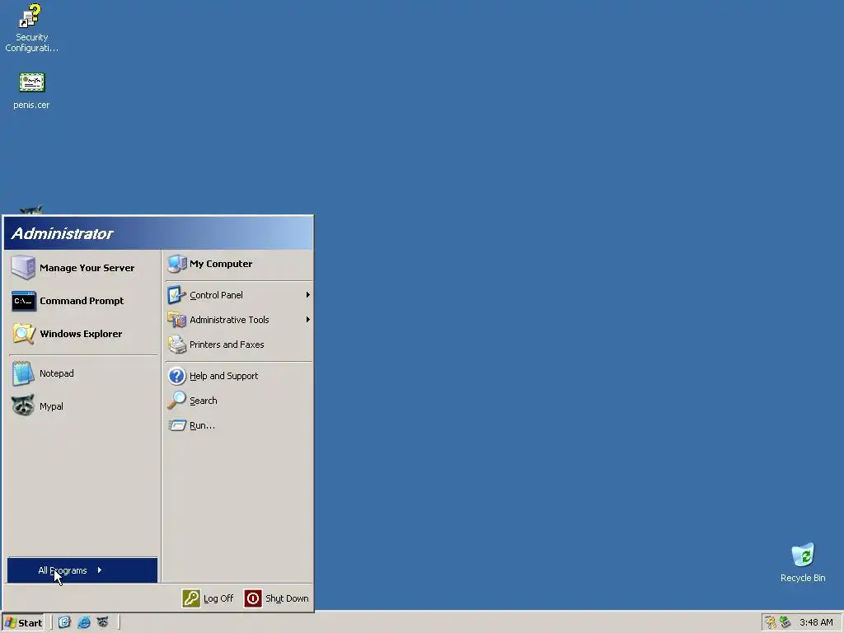
Task: Click the Search text label
Action: [204, 401]
